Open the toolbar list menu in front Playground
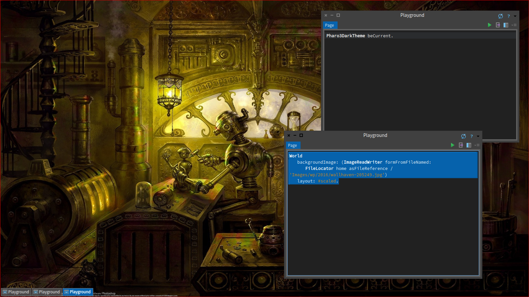The width and height of the screenshot is (529, 297). 477,145
